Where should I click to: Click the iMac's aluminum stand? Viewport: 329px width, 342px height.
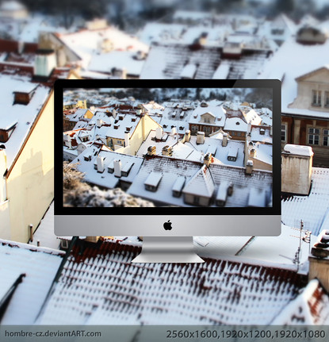[168, 249]
